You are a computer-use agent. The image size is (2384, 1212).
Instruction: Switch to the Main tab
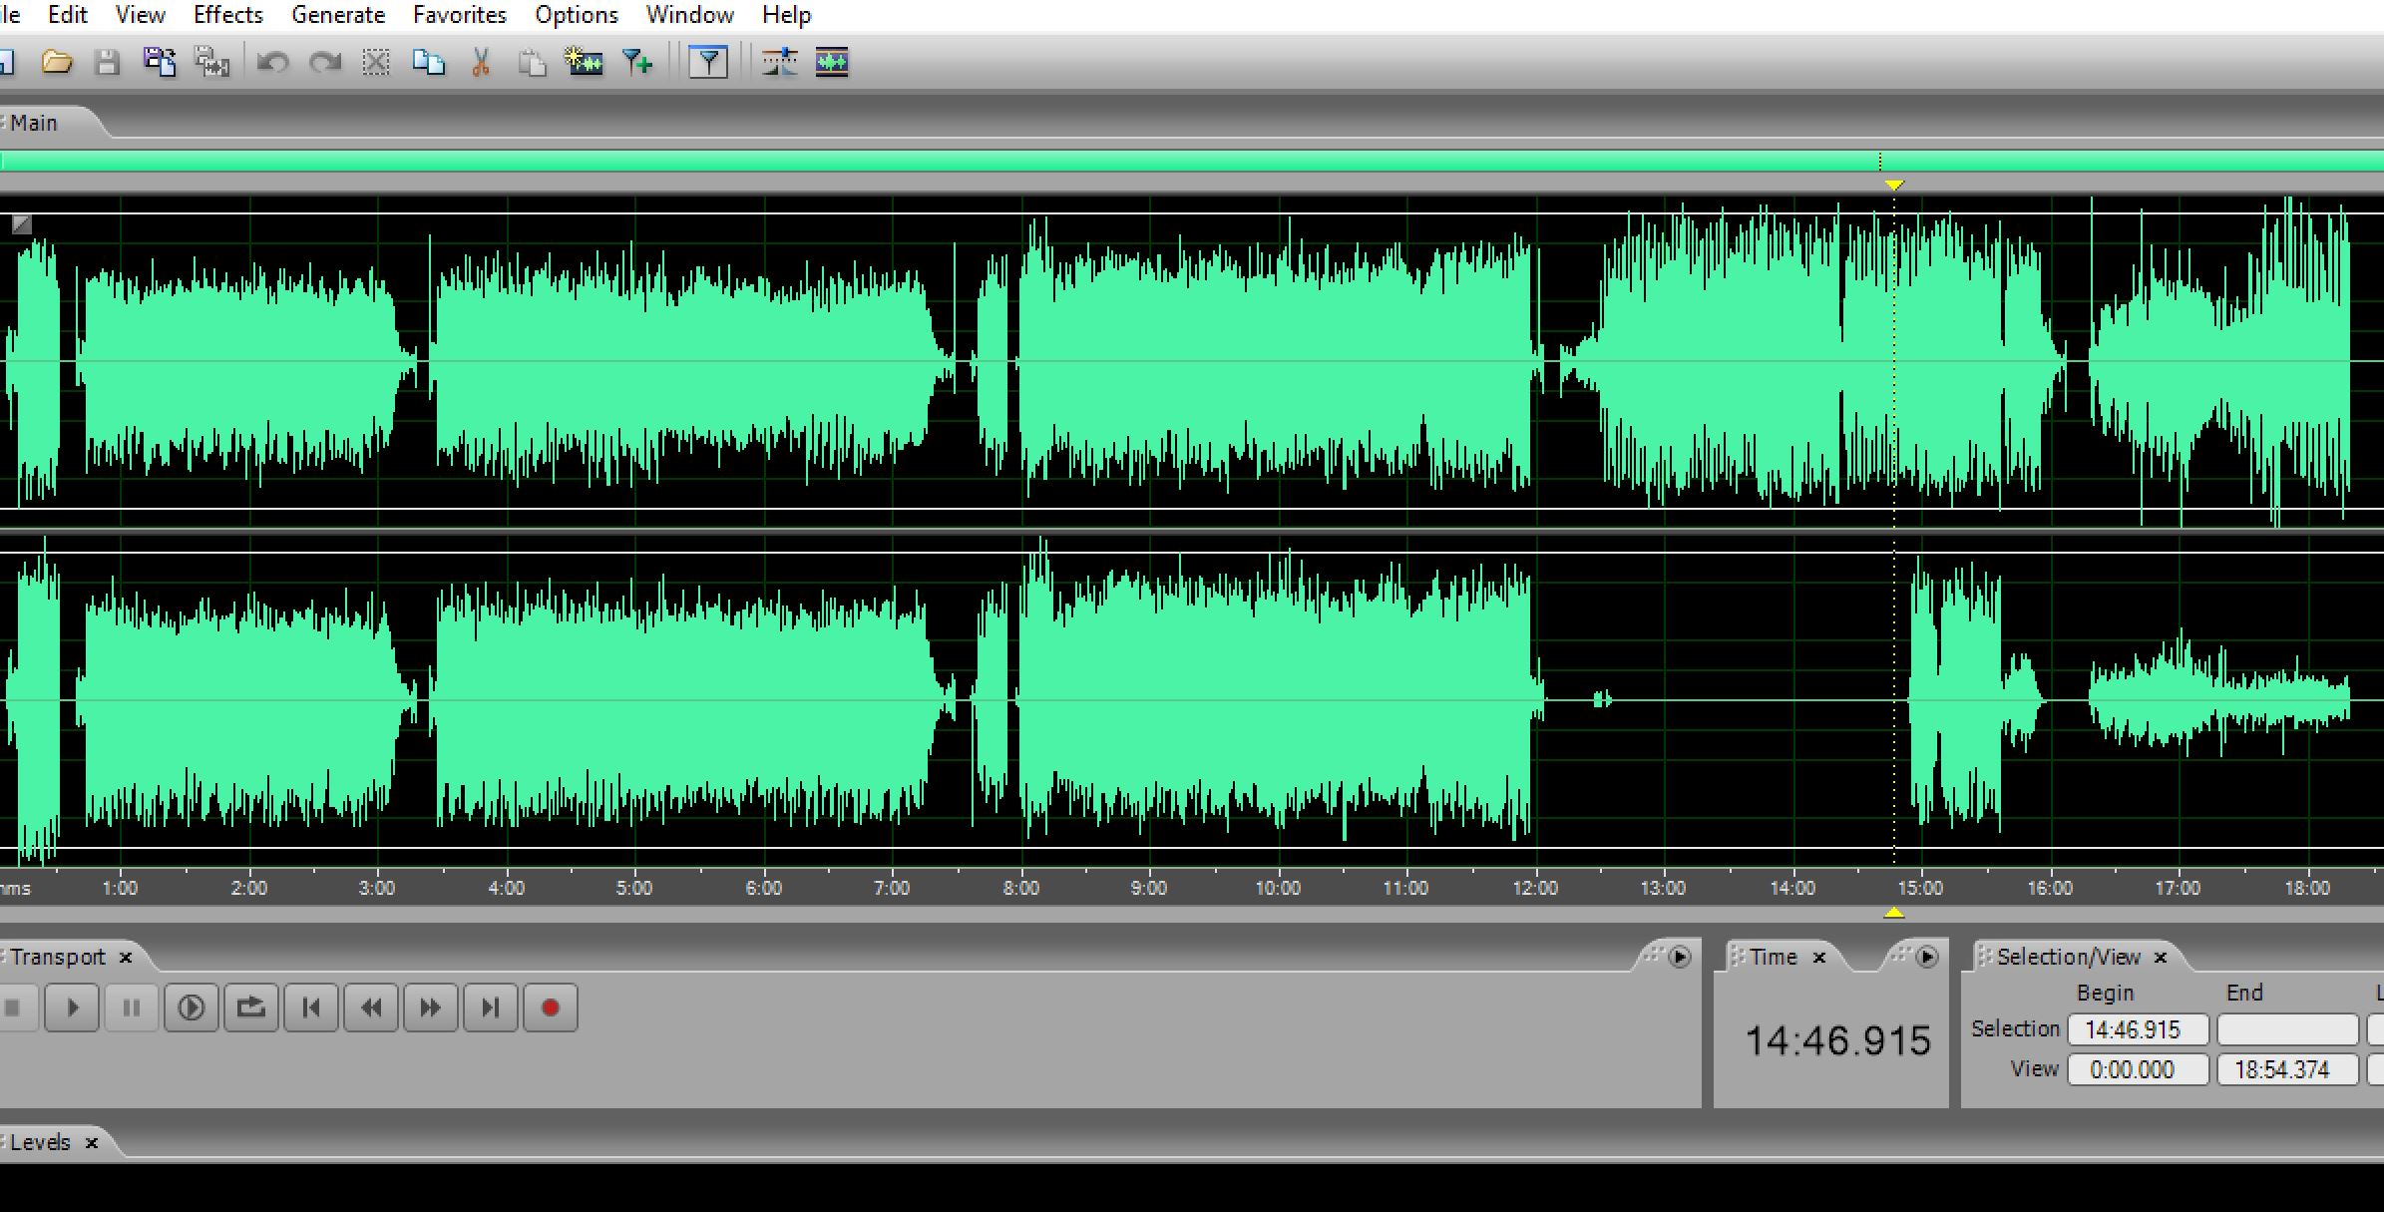click(35, 123)
